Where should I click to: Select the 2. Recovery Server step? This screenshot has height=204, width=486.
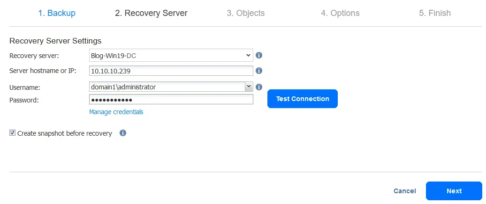click(151, 13)
